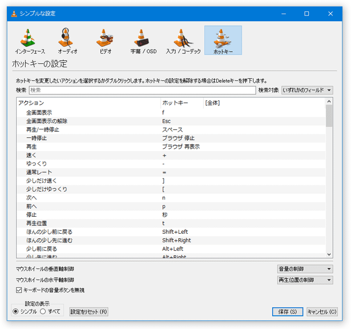Click the 設定をリセット (R) button

point(88,312)
